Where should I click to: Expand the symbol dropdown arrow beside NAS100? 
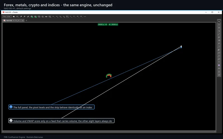click(x=14, y=21)
